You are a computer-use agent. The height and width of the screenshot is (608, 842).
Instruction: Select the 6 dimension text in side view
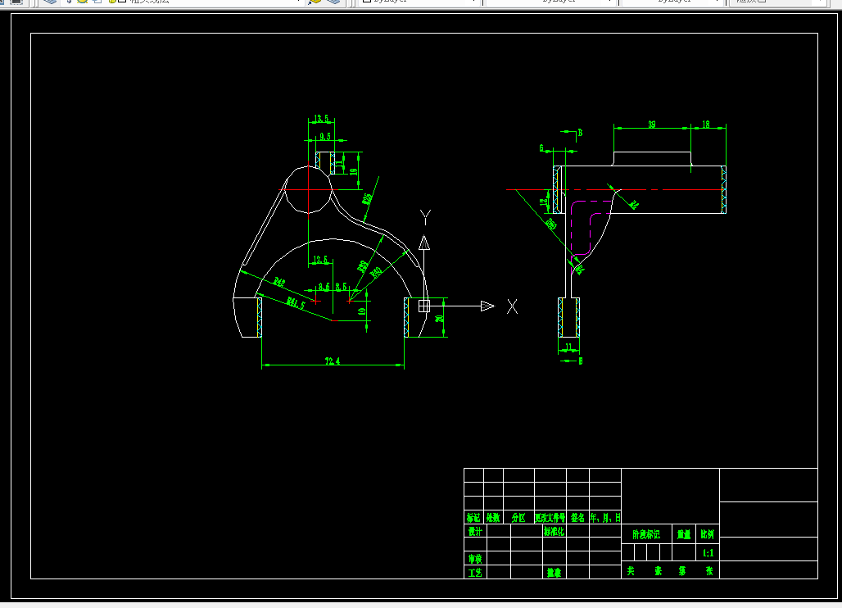(541, 147)
